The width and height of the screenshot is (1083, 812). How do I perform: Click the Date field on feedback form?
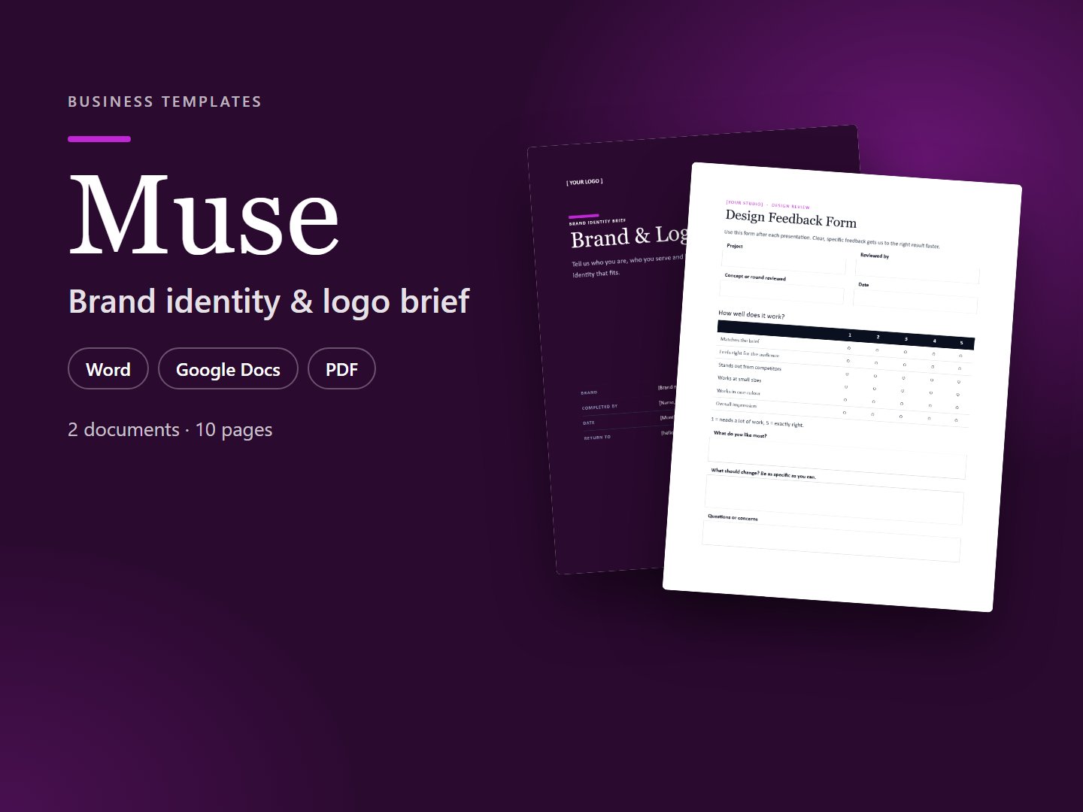pos(915,302)
